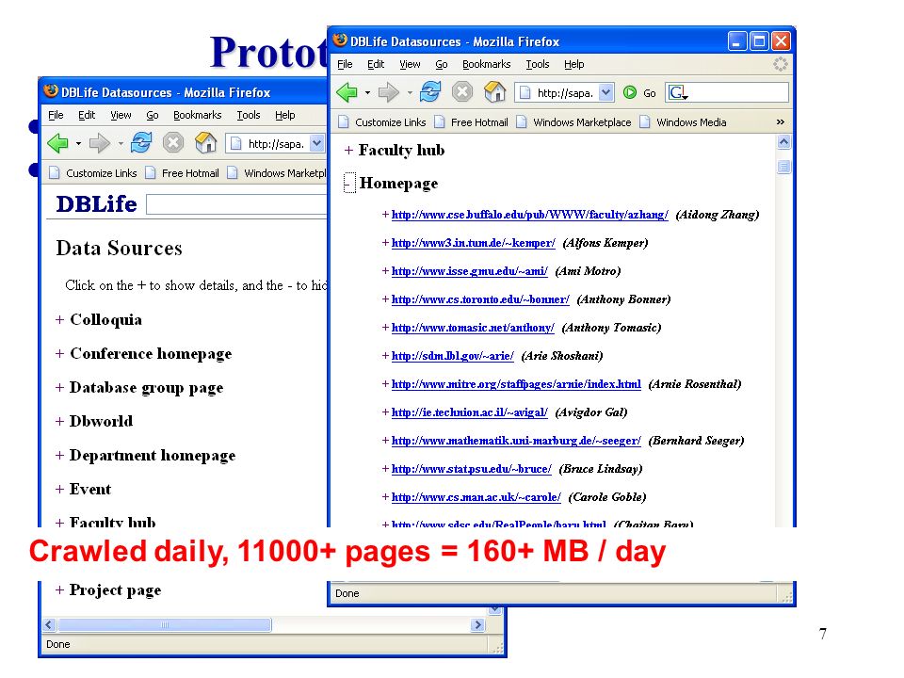Open File menu in front window
The image size is (904, 678).
(345, 64)
